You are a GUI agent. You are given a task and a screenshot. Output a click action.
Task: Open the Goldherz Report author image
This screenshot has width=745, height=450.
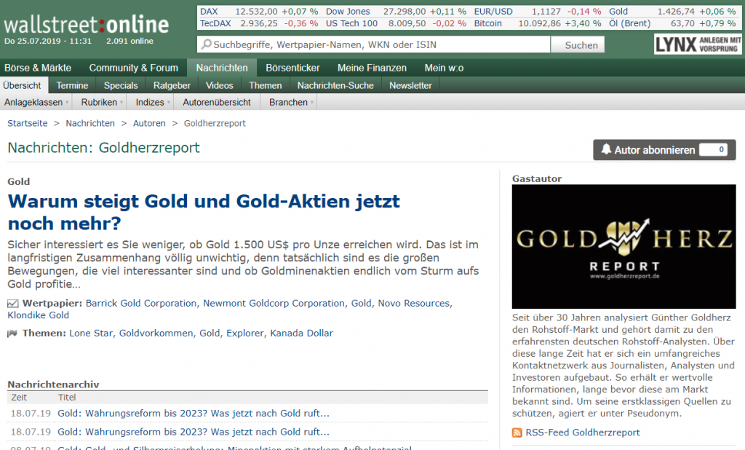[624, 246]
